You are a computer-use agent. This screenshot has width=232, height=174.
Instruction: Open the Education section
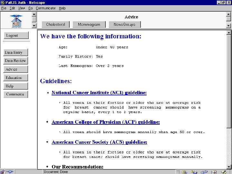pos(15,78)
